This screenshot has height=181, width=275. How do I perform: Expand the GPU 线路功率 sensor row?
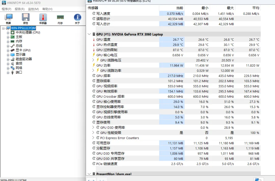(93, 70)
